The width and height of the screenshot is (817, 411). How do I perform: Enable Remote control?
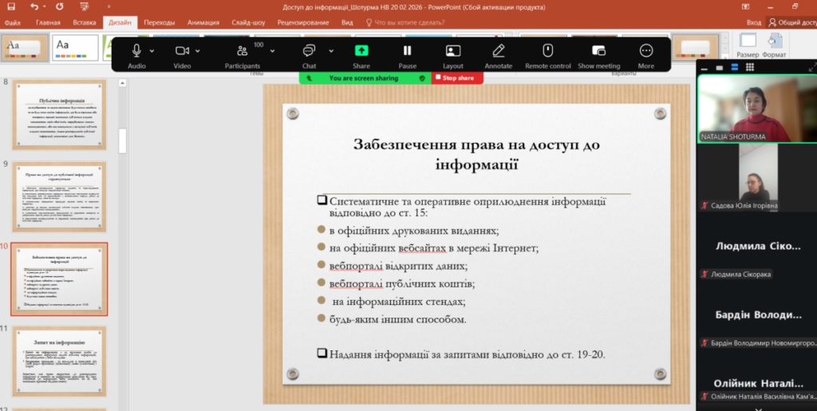[547, 51]
